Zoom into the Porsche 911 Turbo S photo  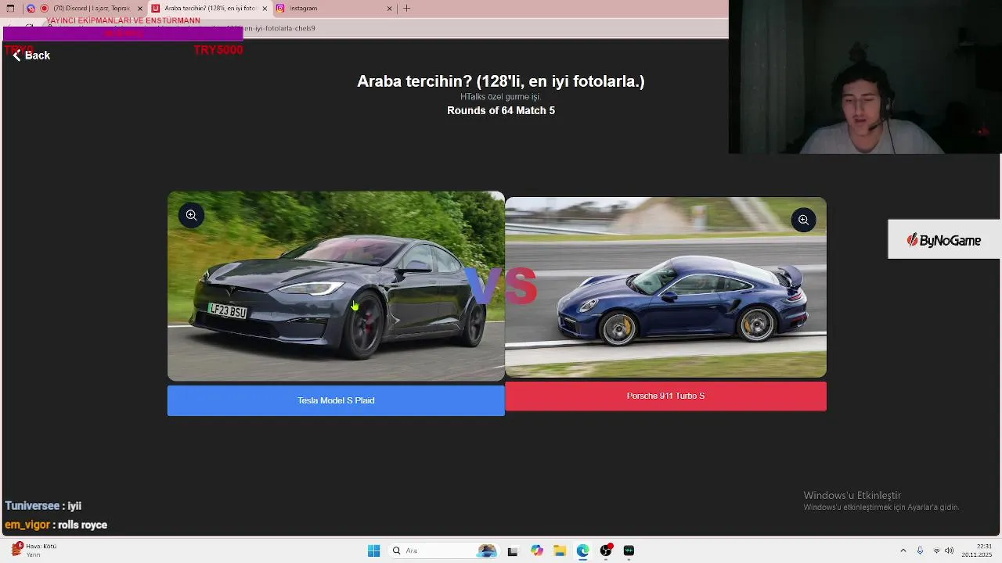click(x=803, y=220)
